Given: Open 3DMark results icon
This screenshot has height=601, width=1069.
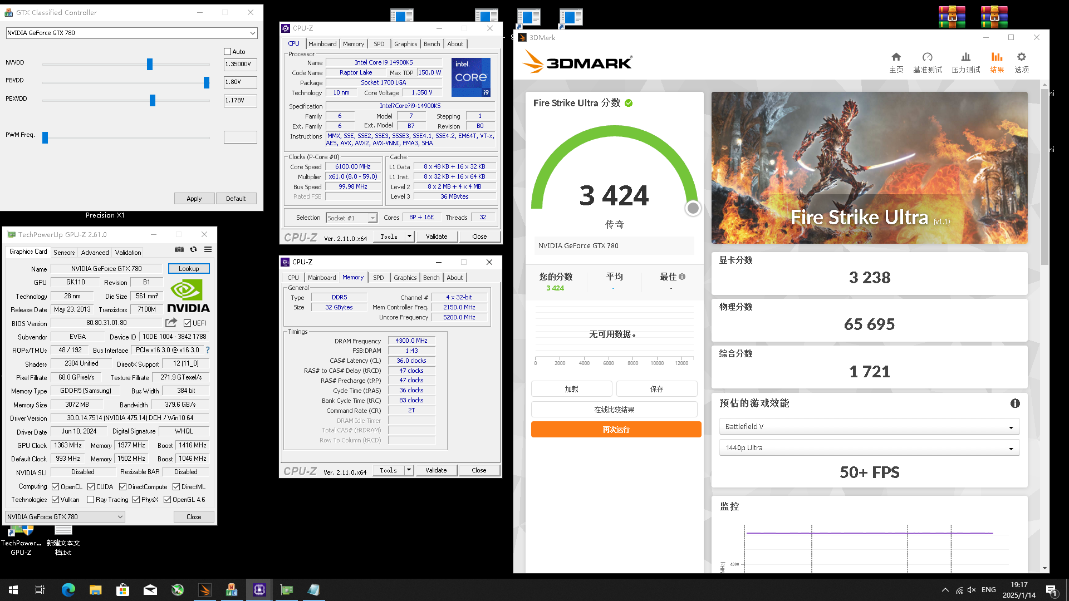Looking at the screenshot, I should tap(997, 57).
